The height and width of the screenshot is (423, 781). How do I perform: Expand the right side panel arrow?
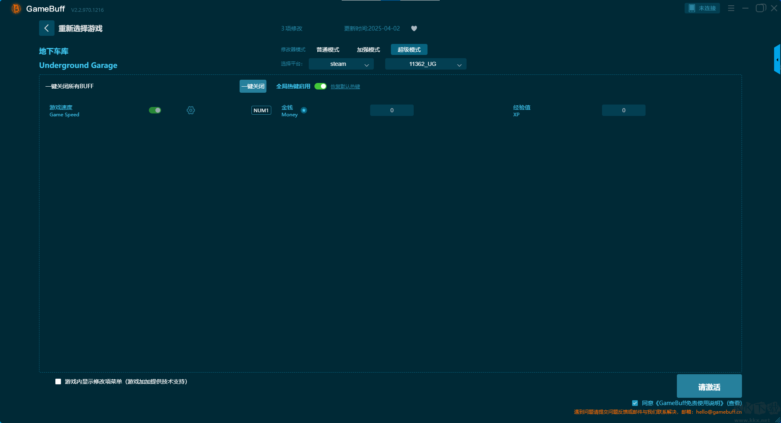click(777, 60)
